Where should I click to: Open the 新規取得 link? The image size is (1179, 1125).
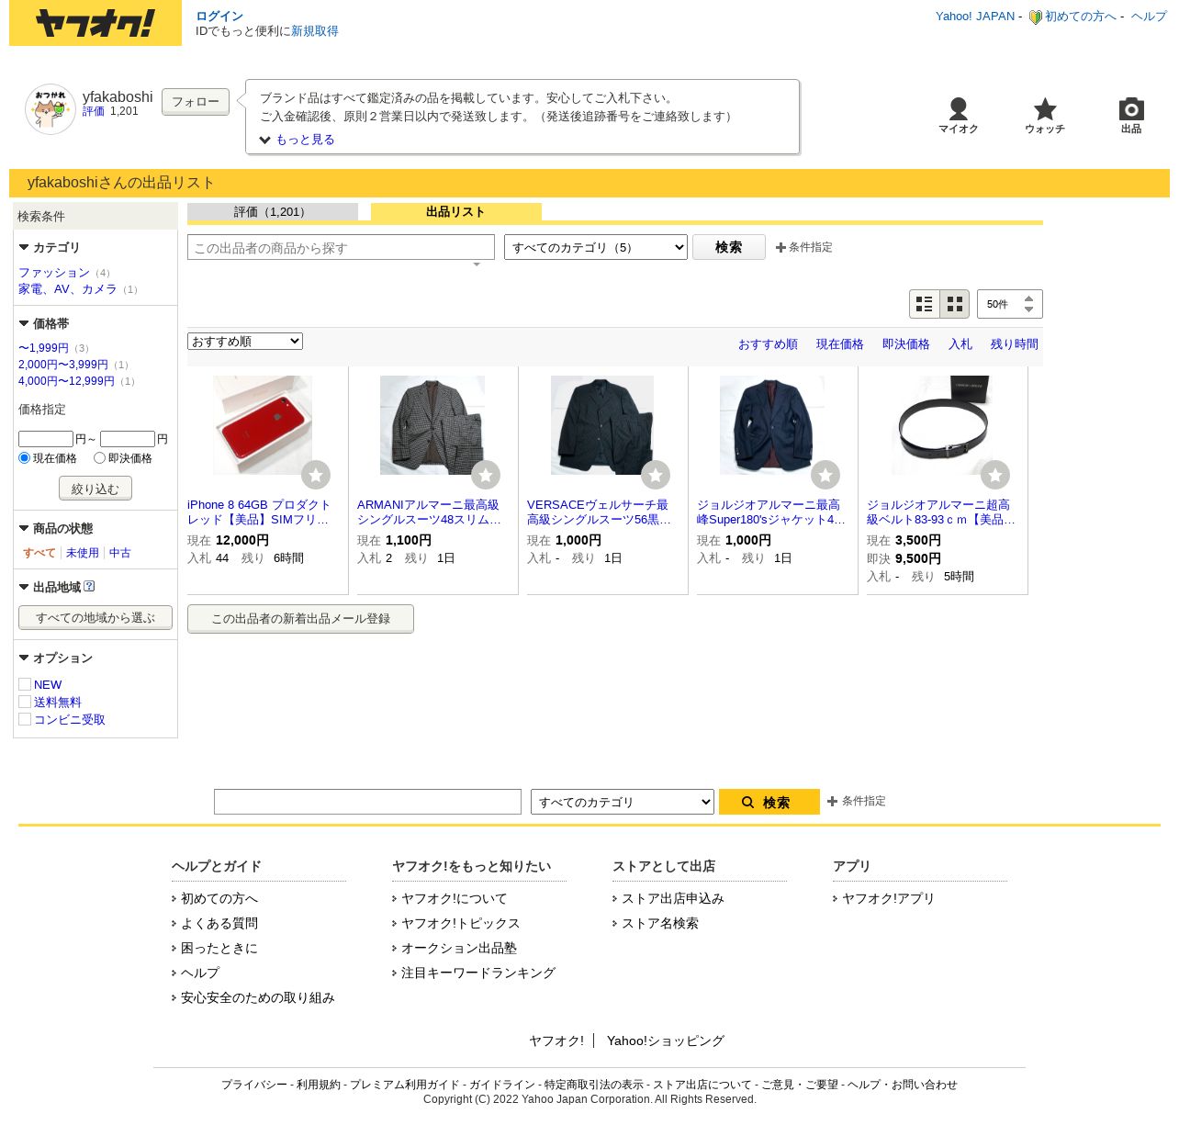pyautogui.click(x=315, y=31)
